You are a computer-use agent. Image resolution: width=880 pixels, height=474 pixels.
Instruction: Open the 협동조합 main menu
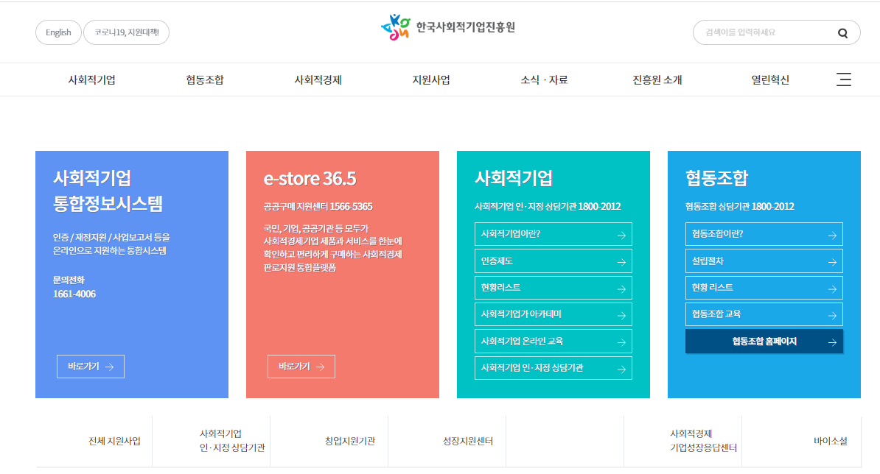point(205,79)
